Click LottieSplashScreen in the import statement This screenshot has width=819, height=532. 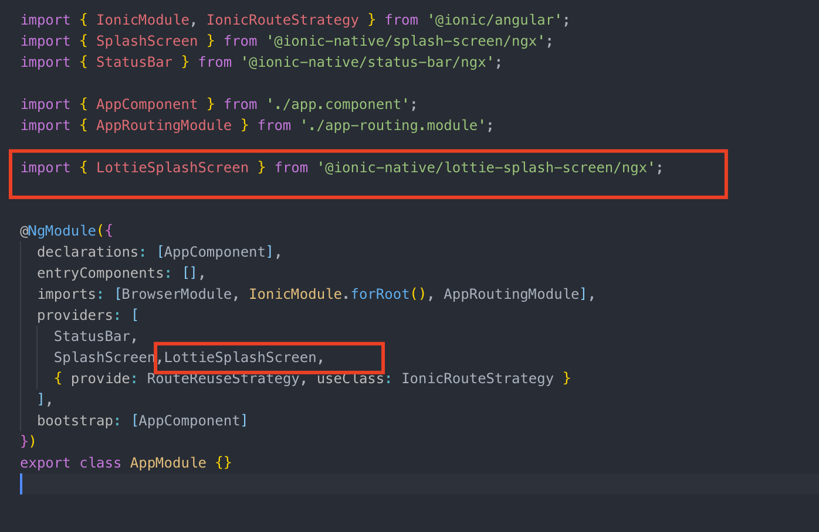point(172,168)
